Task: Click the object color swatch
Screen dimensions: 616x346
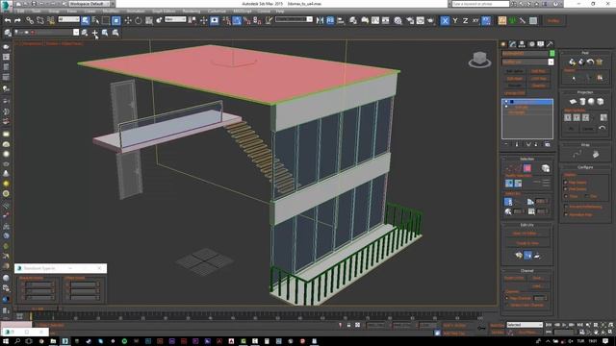Action: [552, 53]
